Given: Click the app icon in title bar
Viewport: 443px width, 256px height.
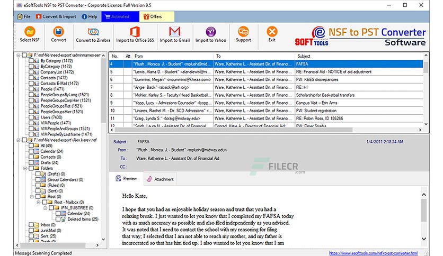Looking at the screenshot, I should [x=19, y=5].
